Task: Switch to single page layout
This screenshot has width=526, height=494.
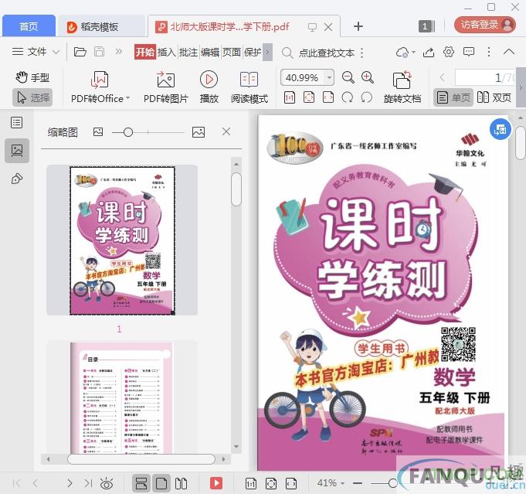Action: click(x=453, y=97)
